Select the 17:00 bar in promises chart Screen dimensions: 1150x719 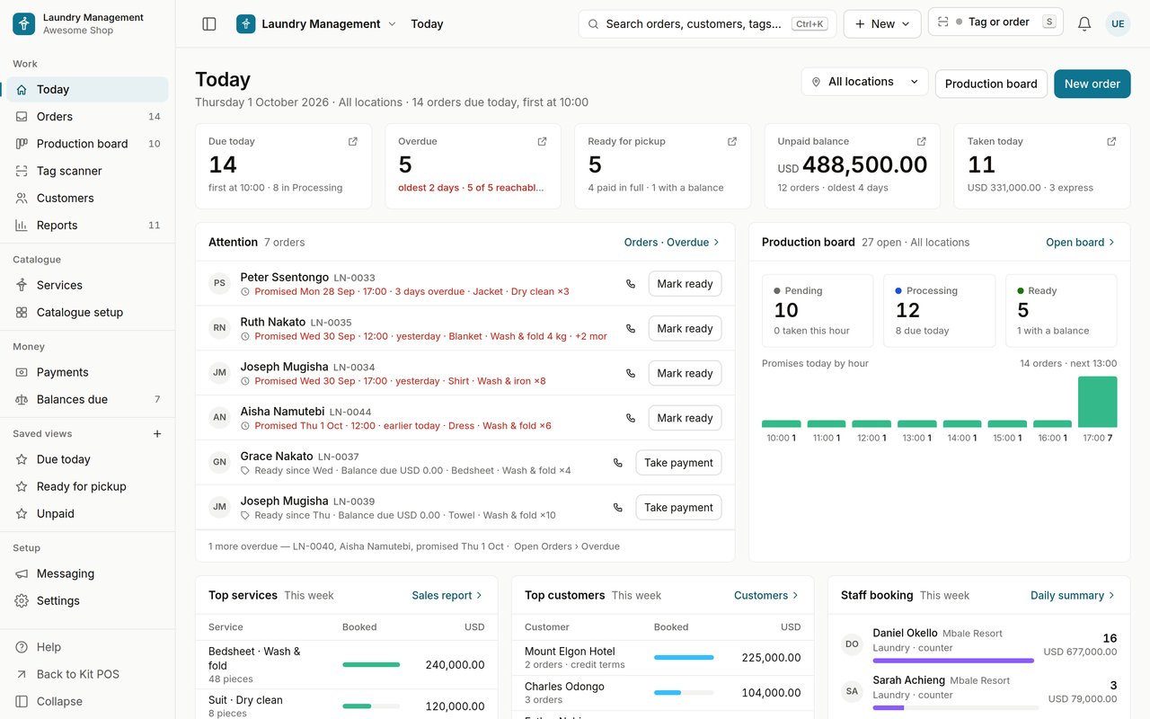[x=1097, y=402]
